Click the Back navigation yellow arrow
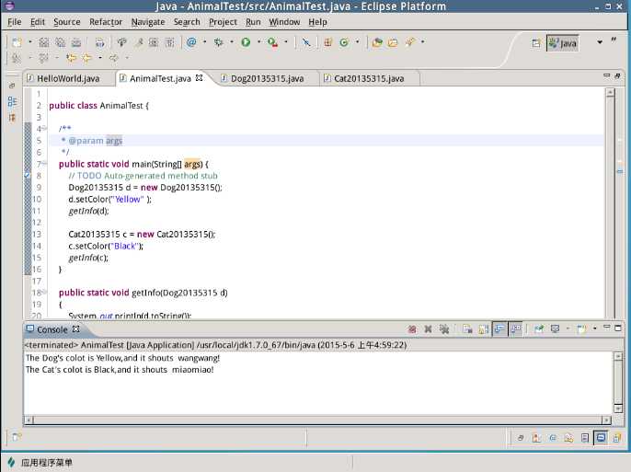Image resolution: width=631 pixels, height=472 pixels. coord(86,58)
